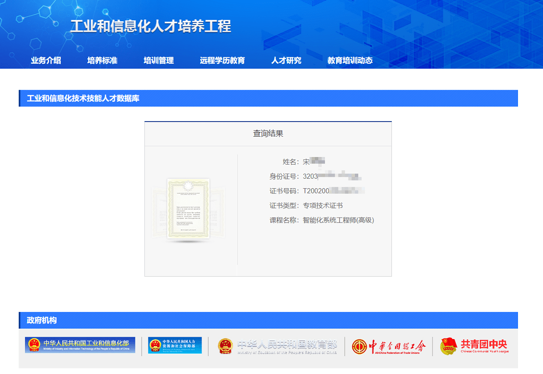Open the 远程学历教育 navigation item
The image size is (543, 374).
222,61
